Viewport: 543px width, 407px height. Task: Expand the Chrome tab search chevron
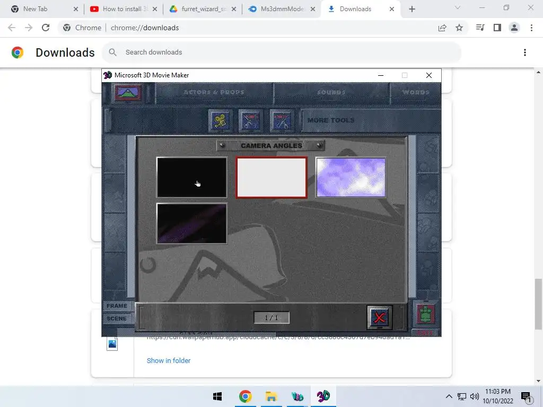point(458,7)
